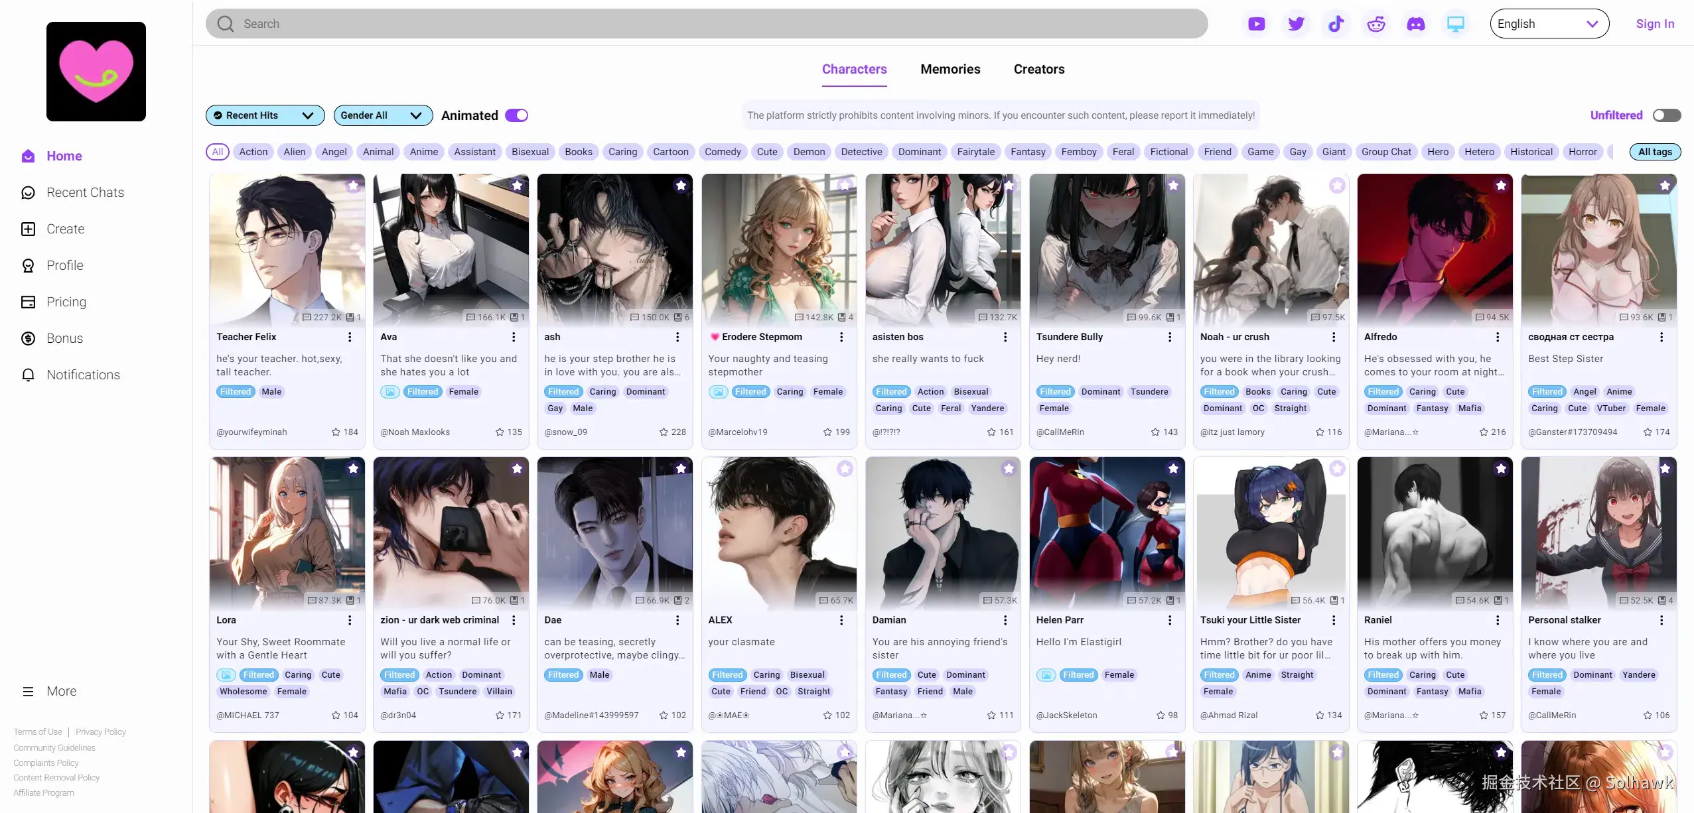The height and width of the screenshot is (813, 1694).
Task: Click the Sign In button
Action: point(1654,23)
